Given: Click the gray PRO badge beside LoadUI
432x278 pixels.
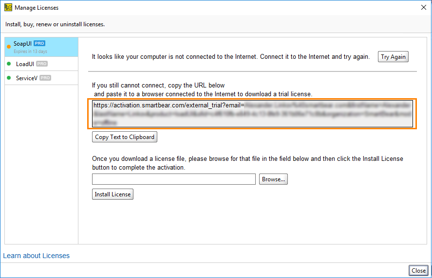Looking at the screenshot, I should (42, 64).
